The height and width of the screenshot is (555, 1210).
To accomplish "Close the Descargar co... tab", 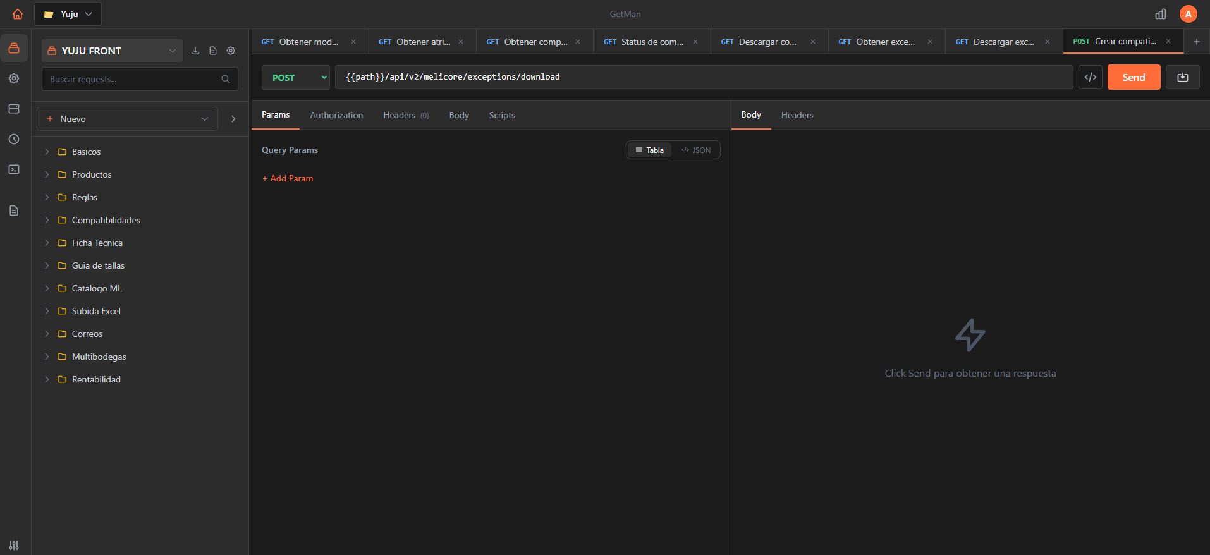I will [813, 42].
